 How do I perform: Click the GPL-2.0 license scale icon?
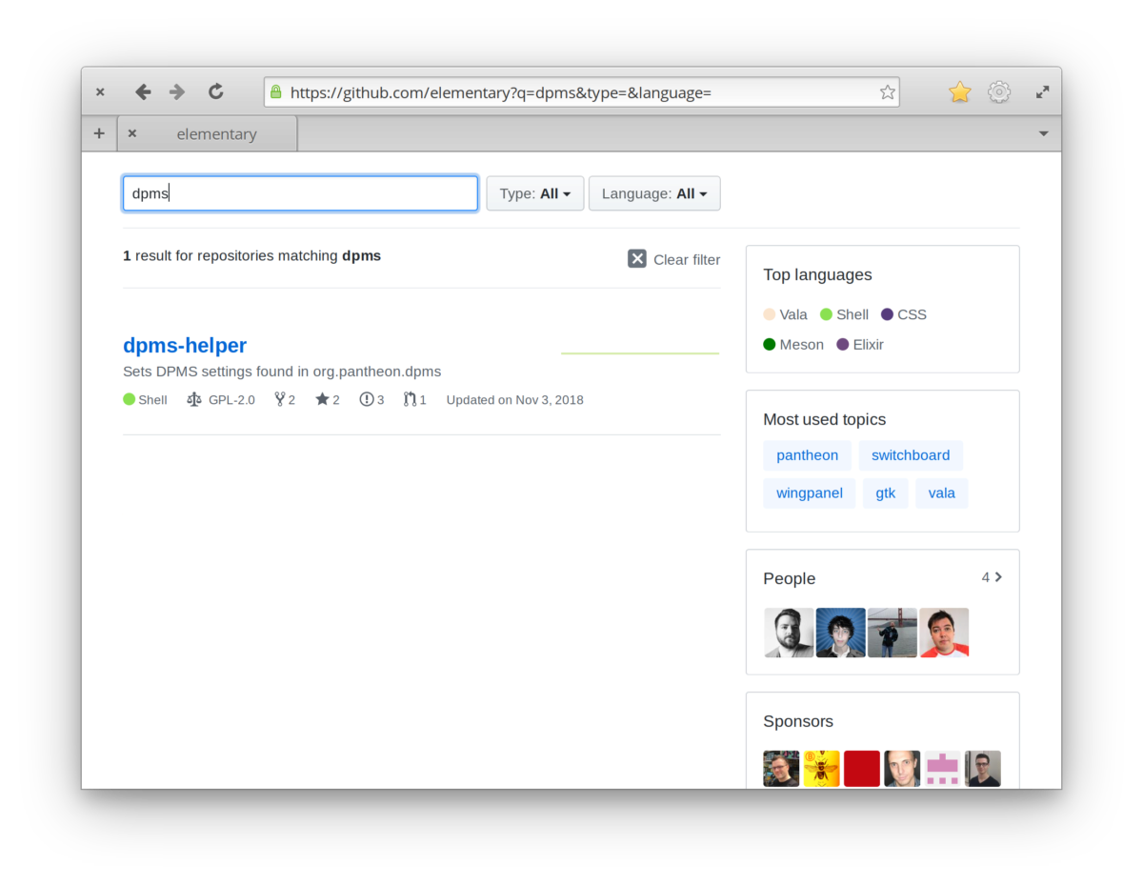194,399
